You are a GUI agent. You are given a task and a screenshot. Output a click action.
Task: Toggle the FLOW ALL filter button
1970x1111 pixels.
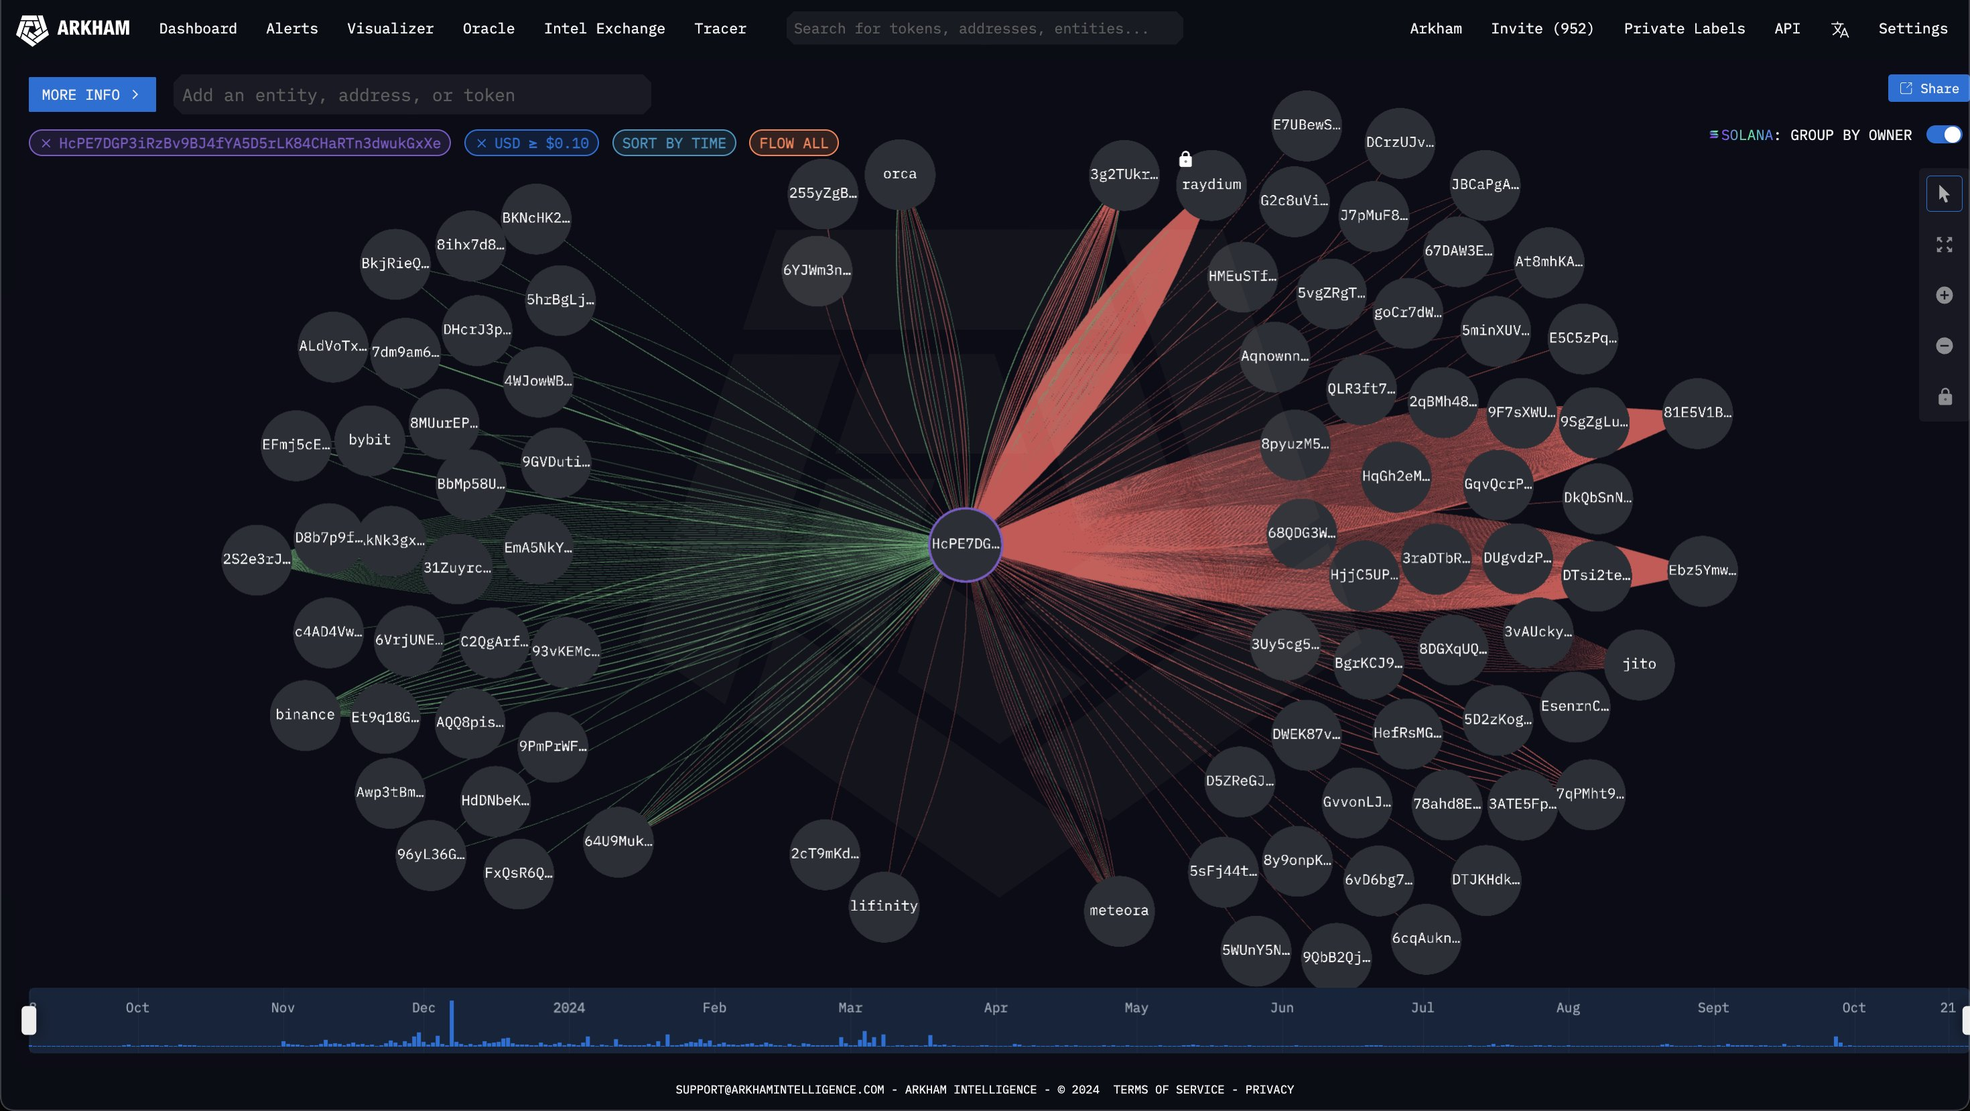[793, 142]
